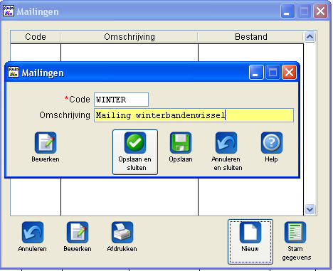Screen dimensions: 333x271
Task: Click Opslaan en sluiten green checkmark
Action: tap(135, 143)
